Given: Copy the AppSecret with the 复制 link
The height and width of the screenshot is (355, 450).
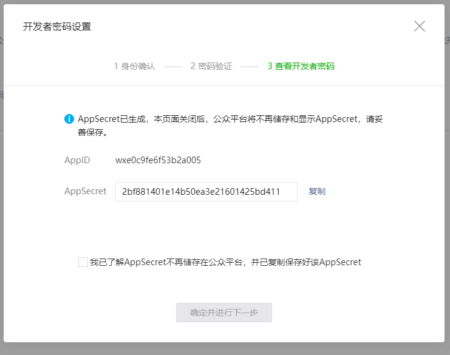Looking at the screenshot, I should pyautogui.click(x=316, y=191).
